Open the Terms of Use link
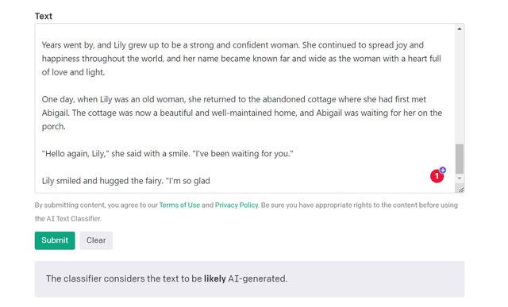This screenshot has width=508, height=307. point(179,205)
